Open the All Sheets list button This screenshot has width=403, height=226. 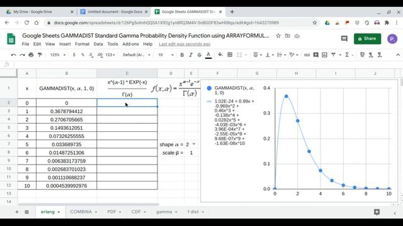click(26, 212)
